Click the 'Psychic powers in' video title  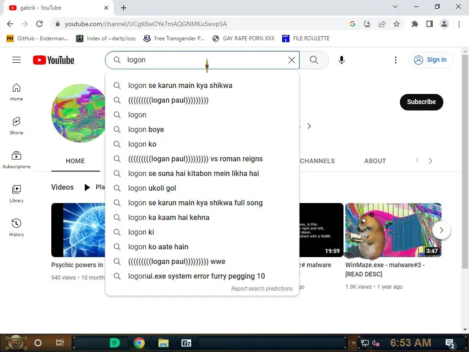click(77, 265)
